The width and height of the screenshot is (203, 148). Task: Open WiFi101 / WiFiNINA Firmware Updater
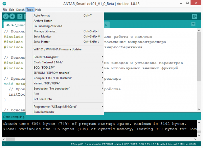[65, 49]
